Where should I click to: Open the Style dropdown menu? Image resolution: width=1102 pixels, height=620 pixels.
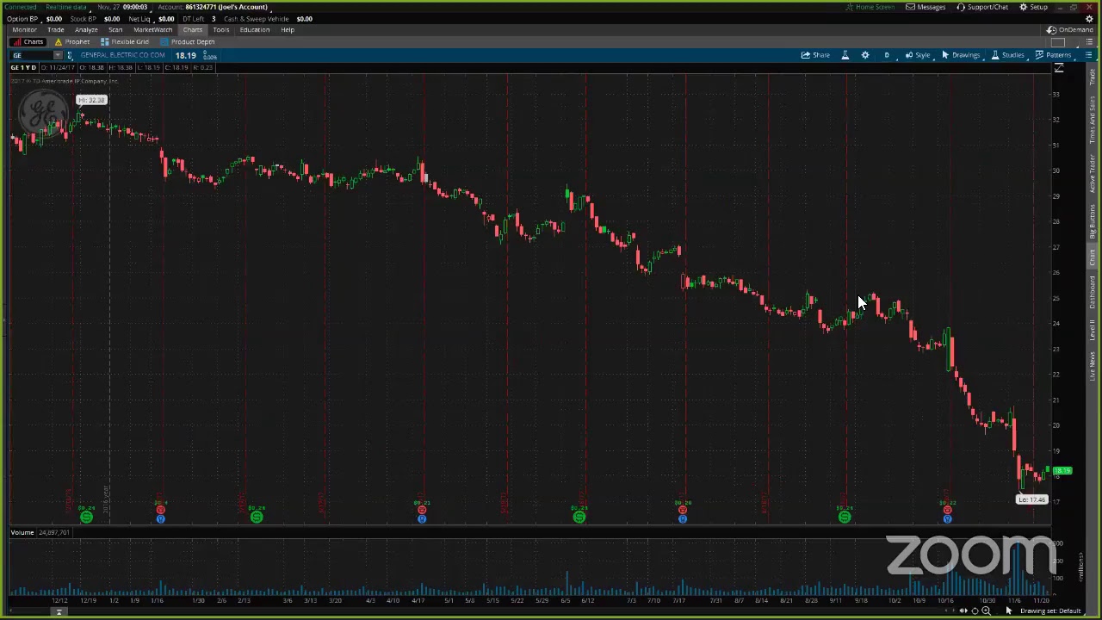(918, 55)
